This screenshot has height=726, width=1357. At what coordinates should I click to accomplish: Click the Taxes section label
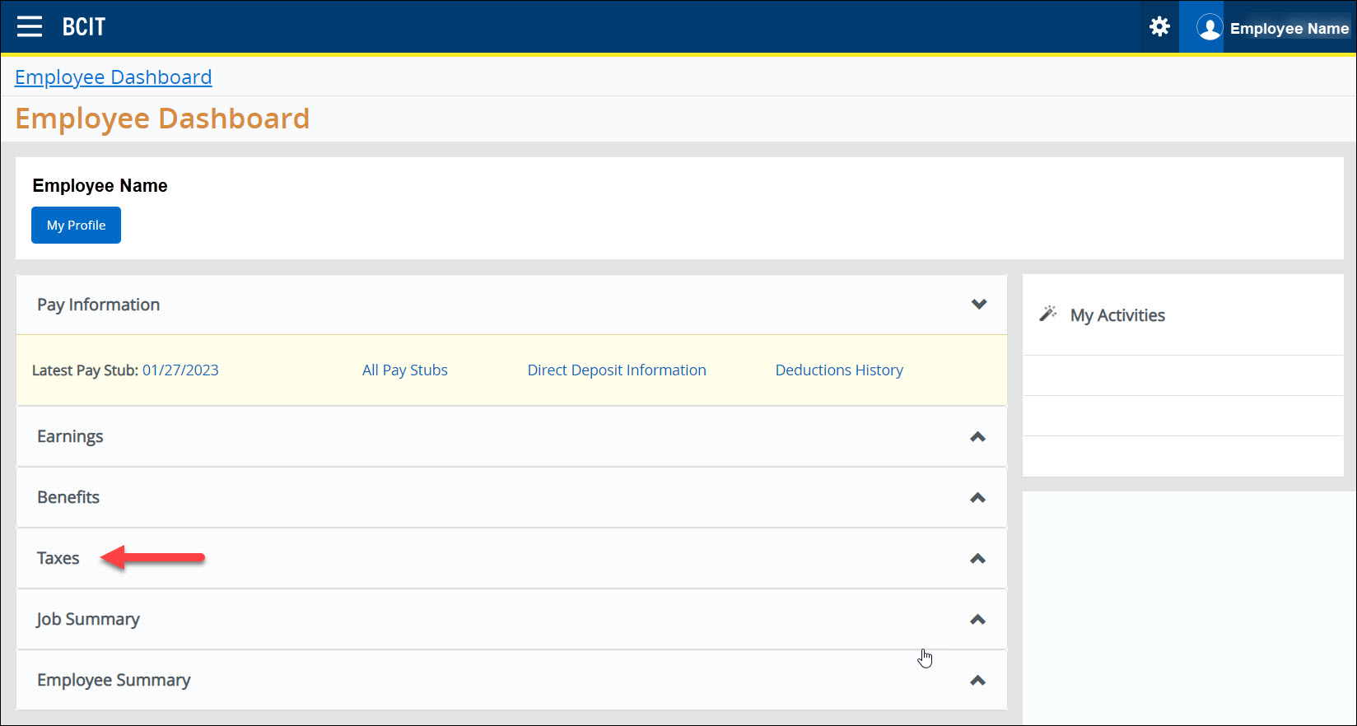pyautogui.click(x=58, y=558)
